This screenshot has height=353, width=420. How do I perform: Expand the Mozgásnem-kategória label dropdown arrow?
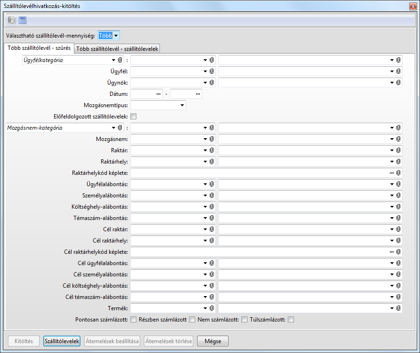[113, 128]
